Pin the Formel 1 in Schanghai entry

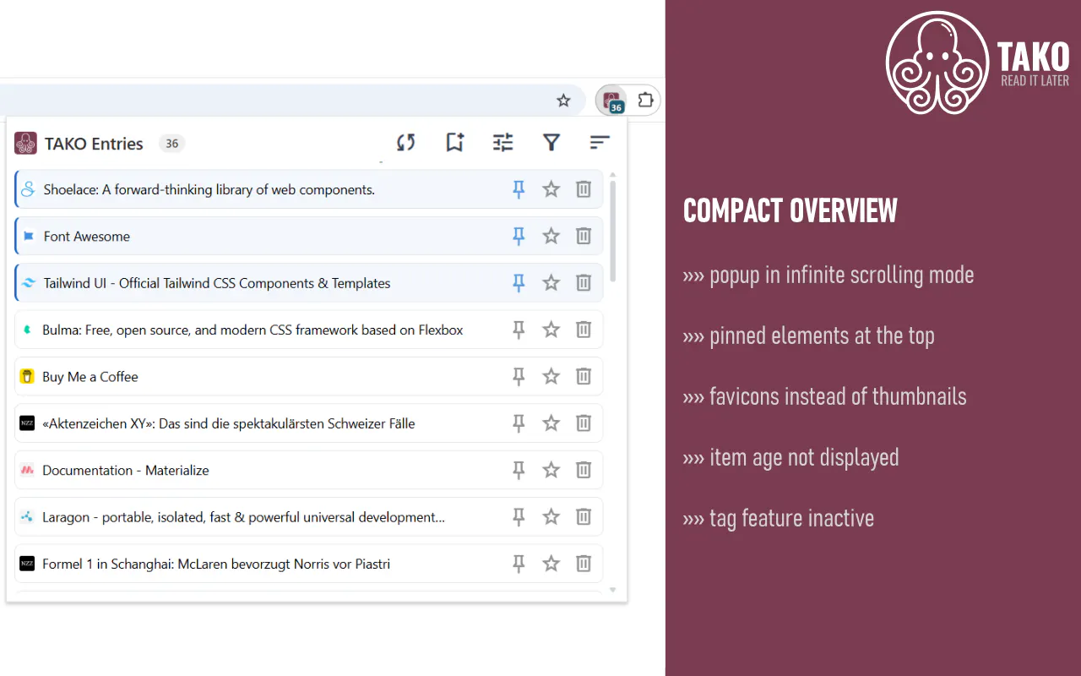click(x=519, y=564)
